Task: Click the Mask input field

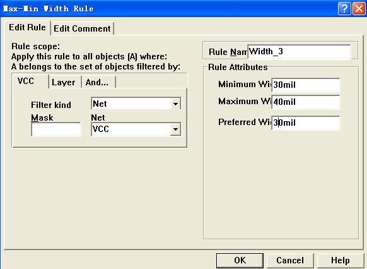Action: [x=56, y=129]
